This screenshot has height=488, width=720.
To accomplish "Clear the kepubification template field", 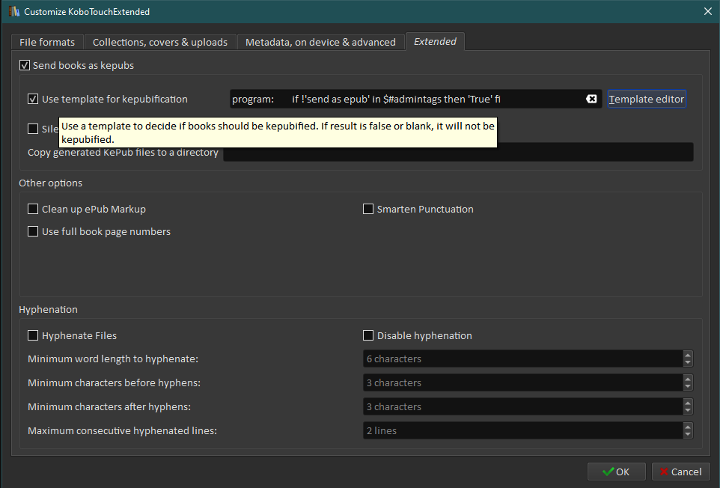I will (x=591, y=99).
